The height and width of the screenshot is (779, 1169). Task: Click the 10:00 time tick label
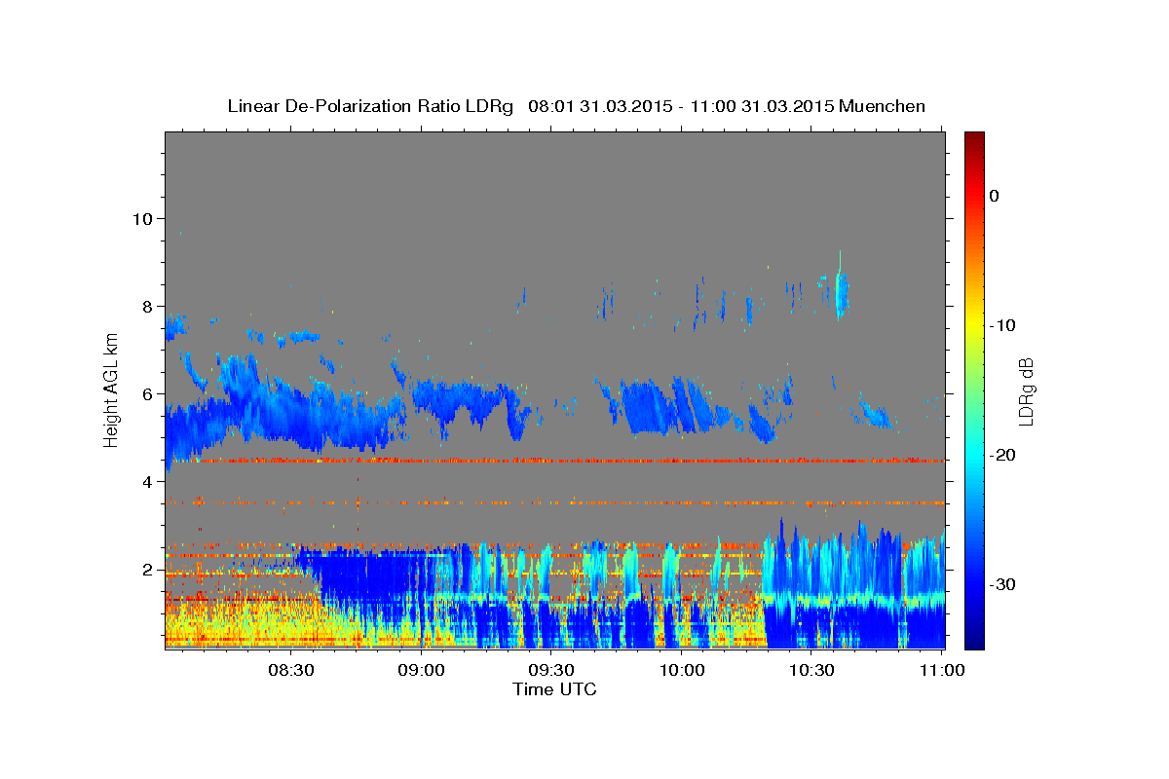(682, 670)
